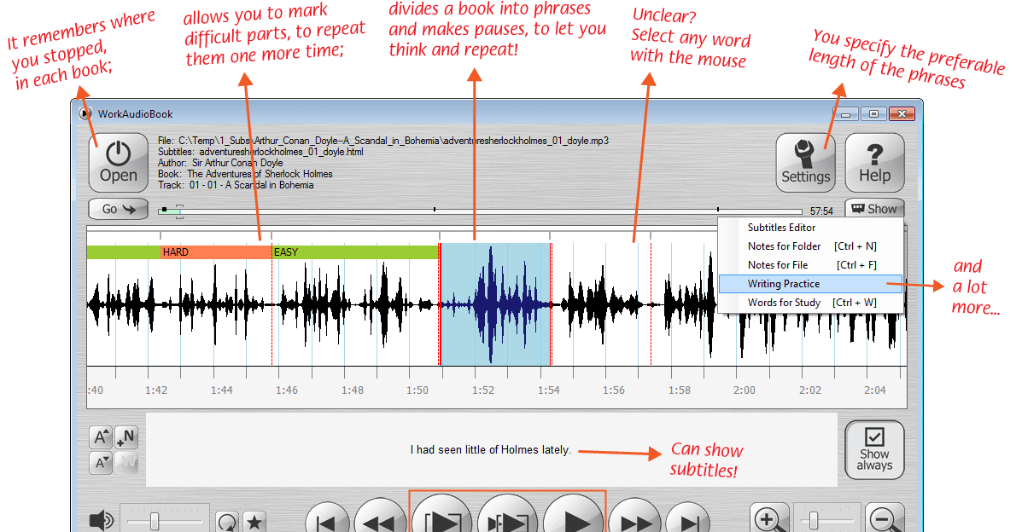Click the 57:54 total duration label
The image size is (1016, 532).
click(821, 211)
